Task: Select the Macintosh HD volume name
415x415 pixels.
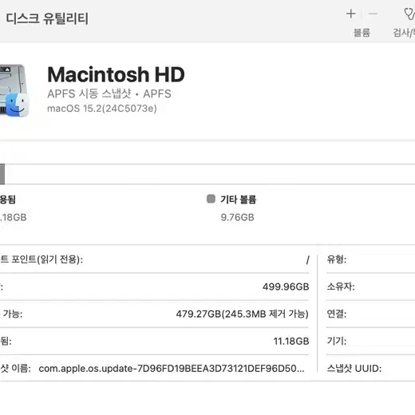Action: click(116, 74)
